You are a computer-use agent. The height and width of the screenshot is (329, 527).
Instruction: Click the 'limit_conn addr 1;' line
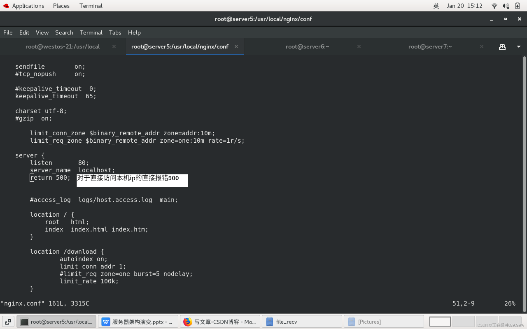point(93,266)
